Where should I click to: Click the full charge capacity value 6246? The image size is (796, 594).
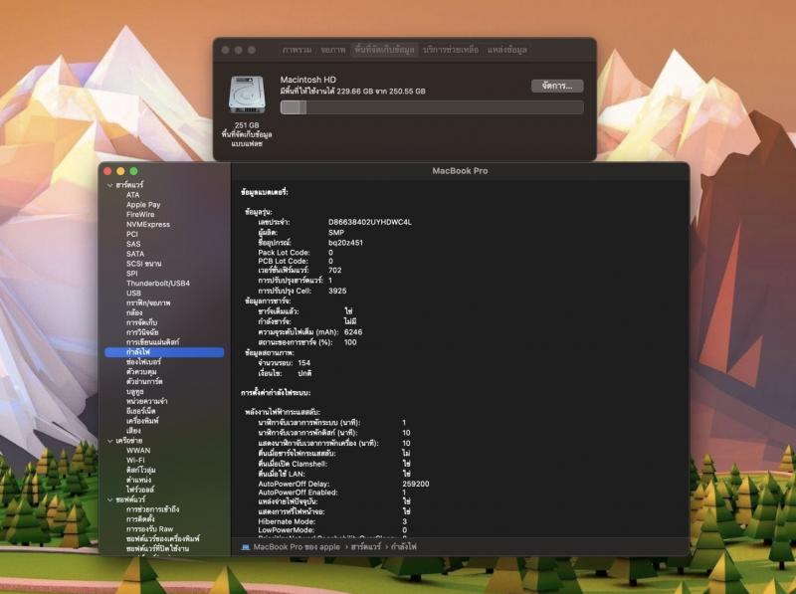pos(353,332)
